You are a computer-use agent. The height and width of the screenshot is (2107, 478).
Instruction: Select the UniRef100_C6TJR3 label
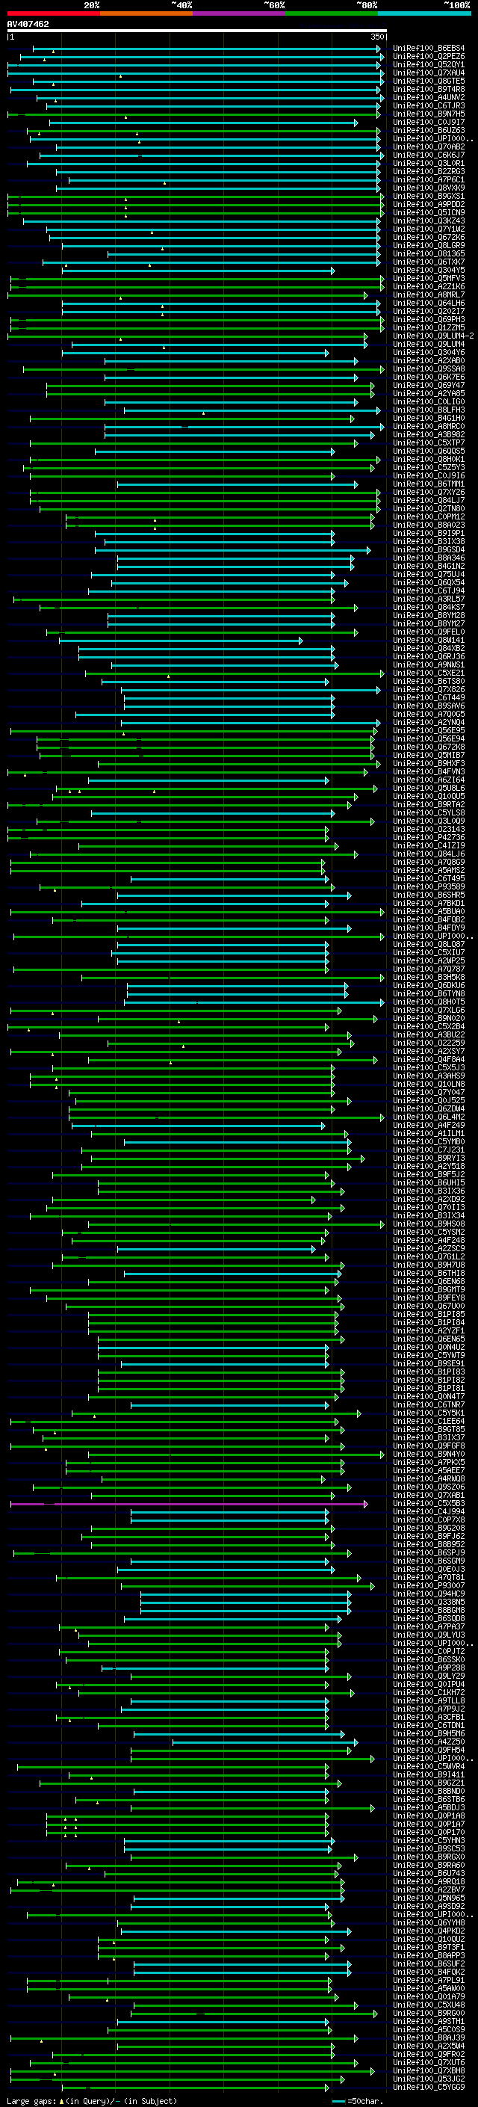click(x=428, y=106)
